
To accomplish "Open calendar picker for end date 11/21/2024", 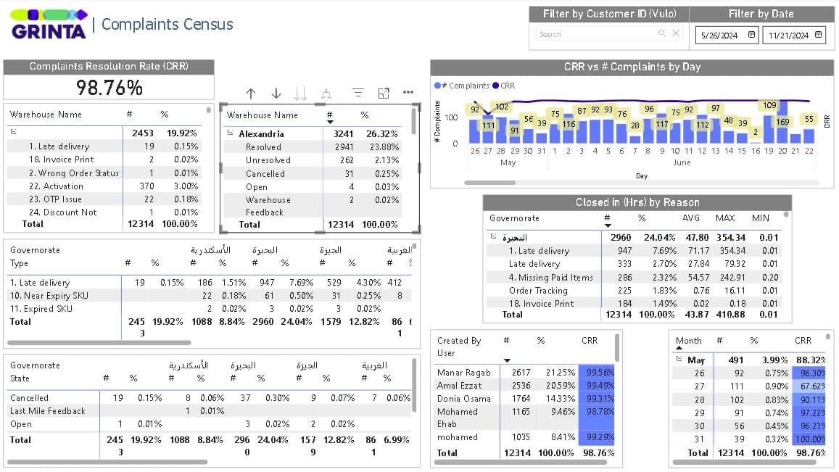I will [818, 35].
